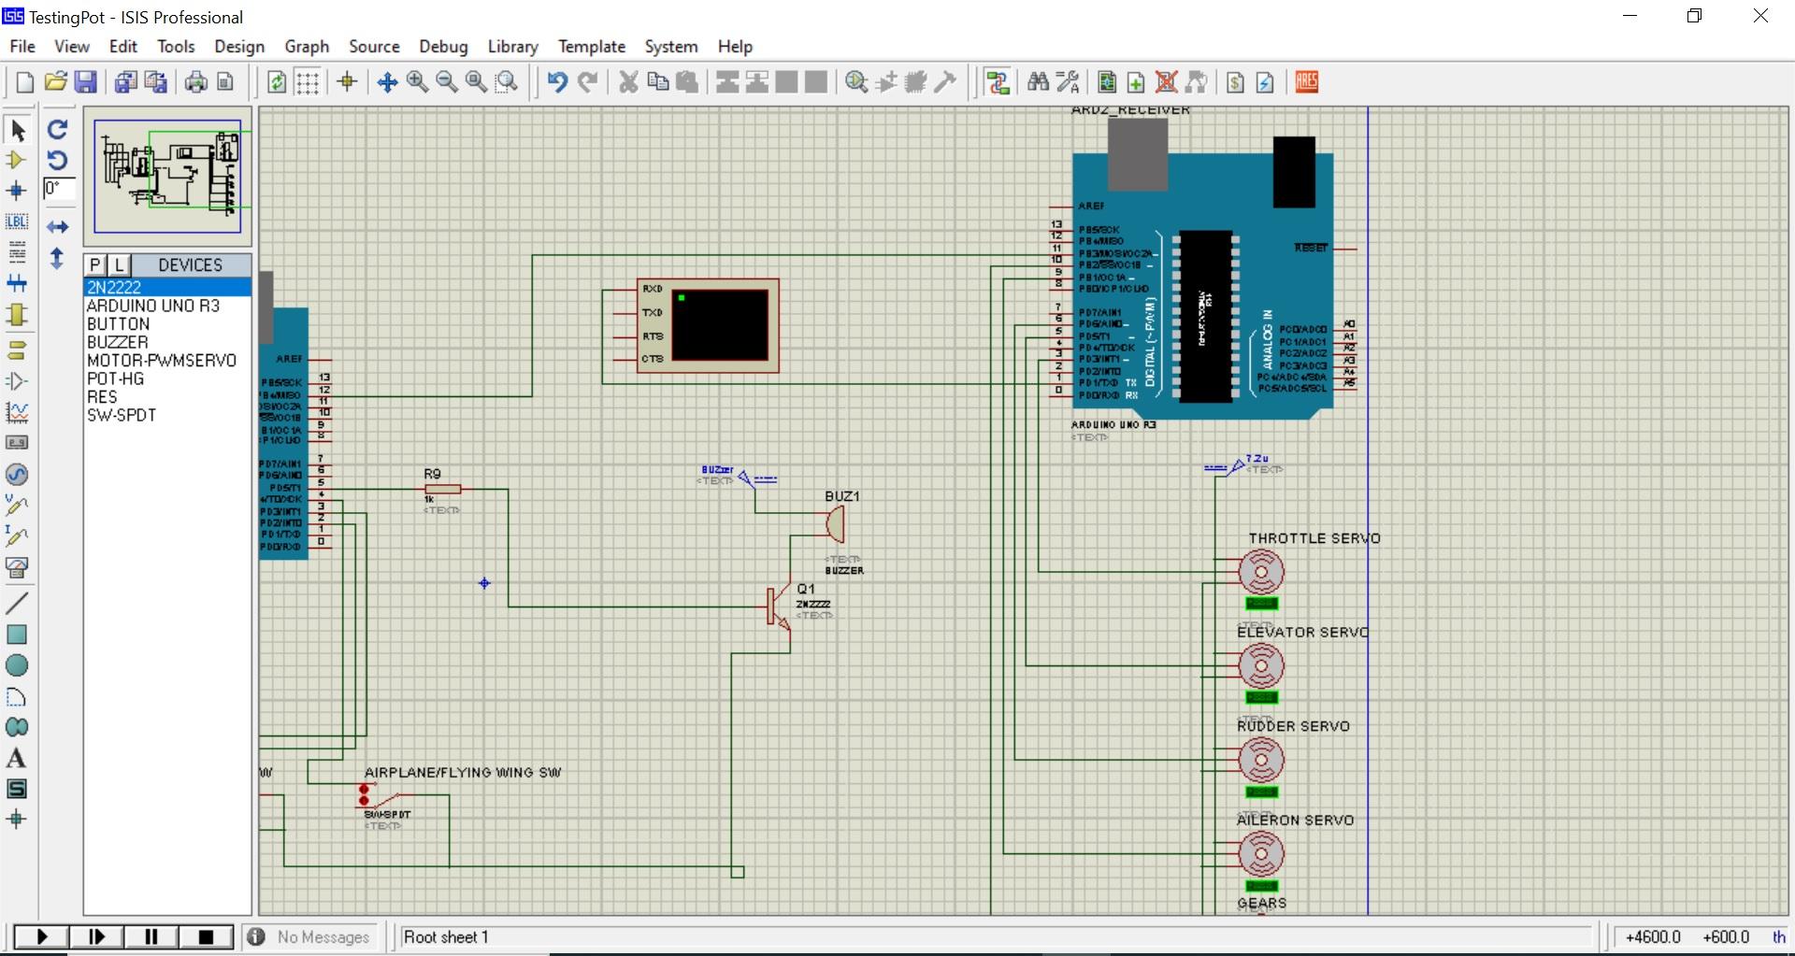Open the Library menu
Image resolution: width=1795 pixels, height=956 pixels.
click(513, 47)
